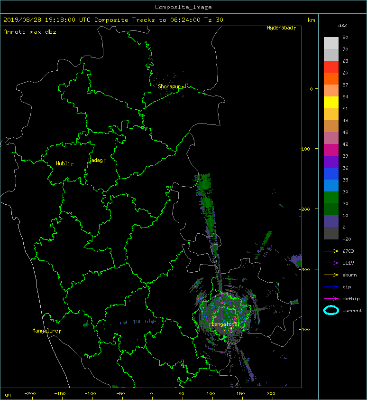
Task: Click the 200 tick on the horizontal axis
Action: click(x=271, y=394)
